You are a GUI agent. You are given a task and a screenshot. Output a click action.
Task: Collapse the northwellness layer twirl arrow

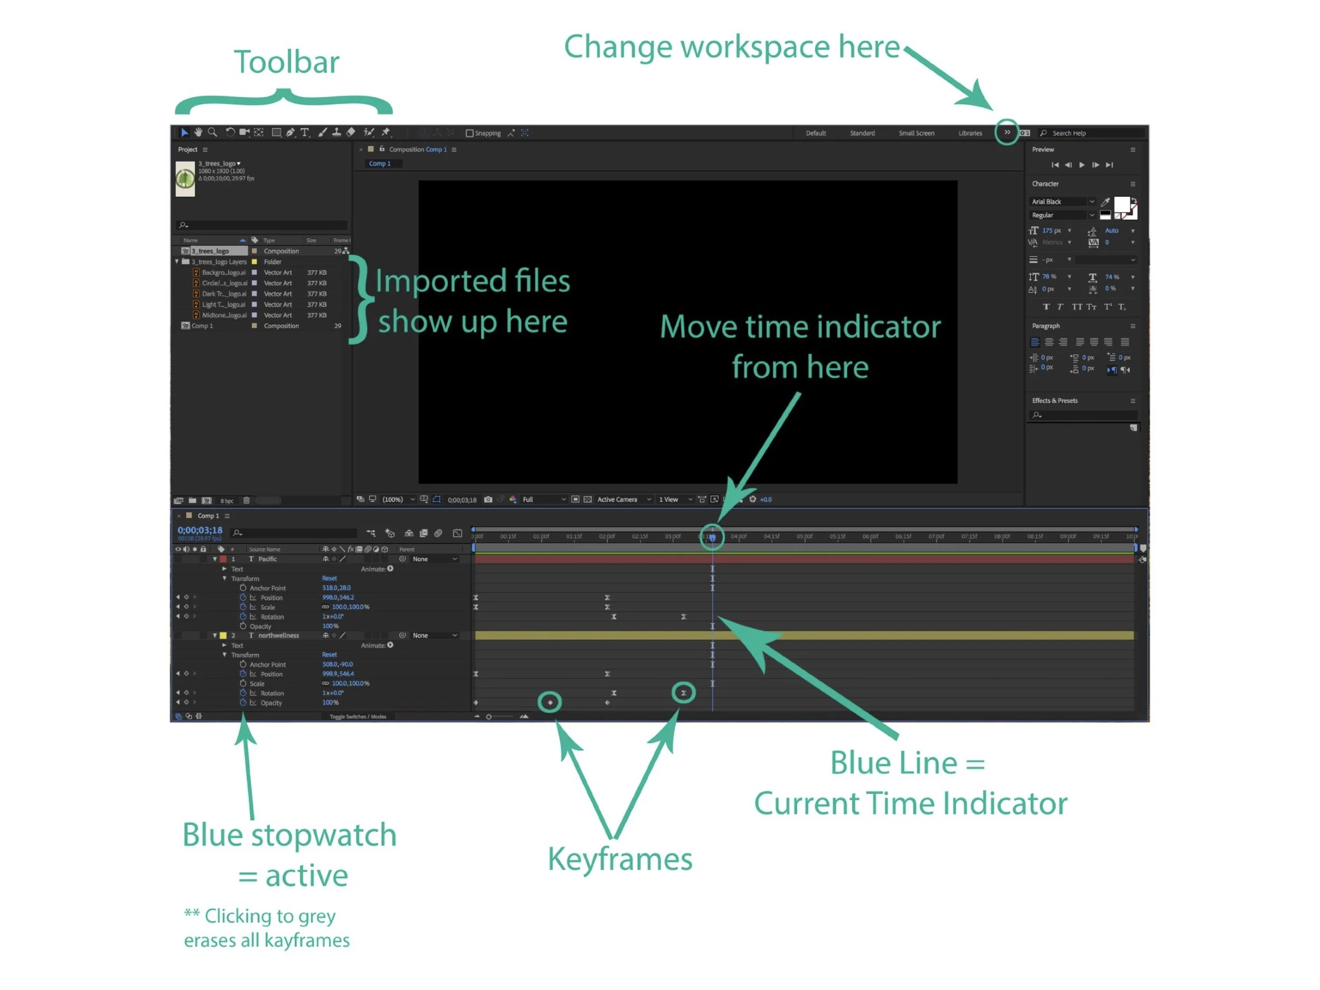[215, 636]
